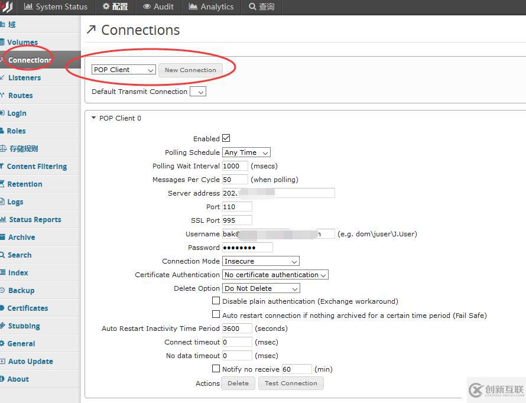Image resolution: width=526 pixels, height=403 pixels.
Task: Click the Delete action button
Action: pos(238,383)
